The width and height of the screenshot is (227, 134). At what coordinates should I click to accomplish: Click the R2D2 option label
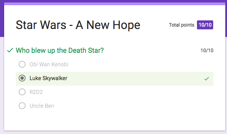[x=36, y=92]
